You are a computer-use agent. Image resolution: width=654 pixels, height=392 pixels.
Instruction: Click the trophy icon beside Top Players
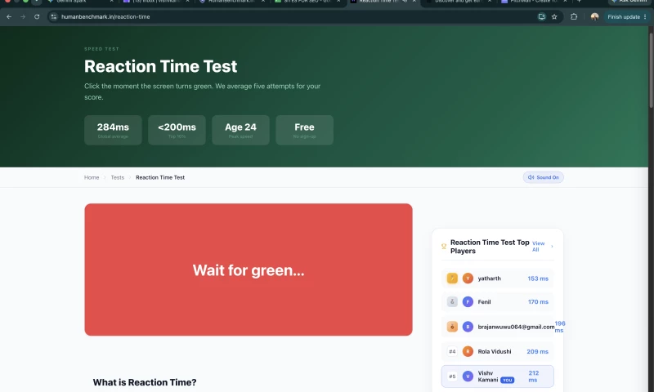coord(444,246)
